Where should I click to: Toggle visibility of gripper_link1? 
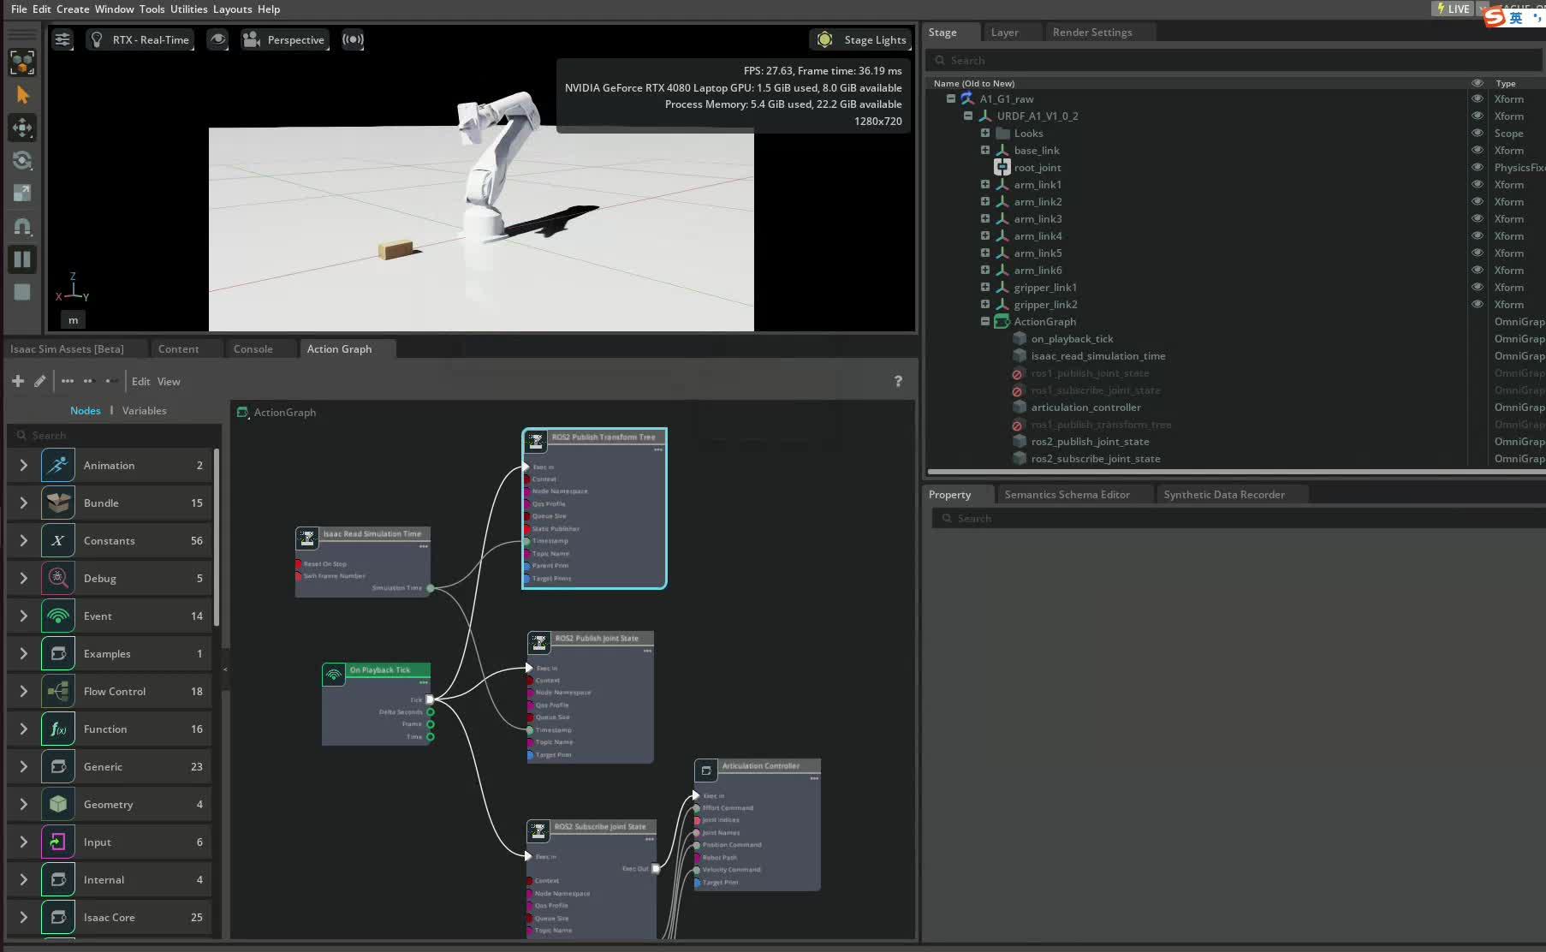(1478, 287)
